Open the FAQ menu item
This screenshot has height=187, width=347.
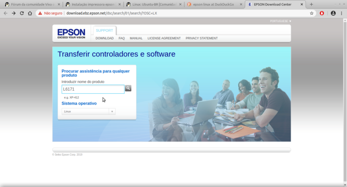pos(122,38)
